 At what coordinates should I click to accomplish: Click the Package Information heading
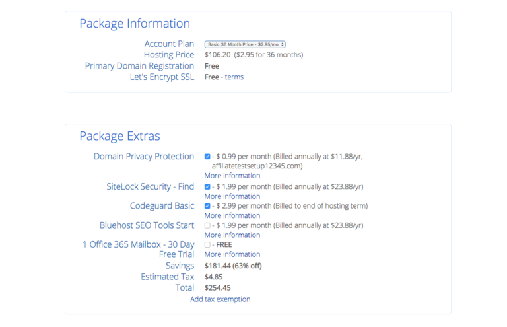[135, 24]
